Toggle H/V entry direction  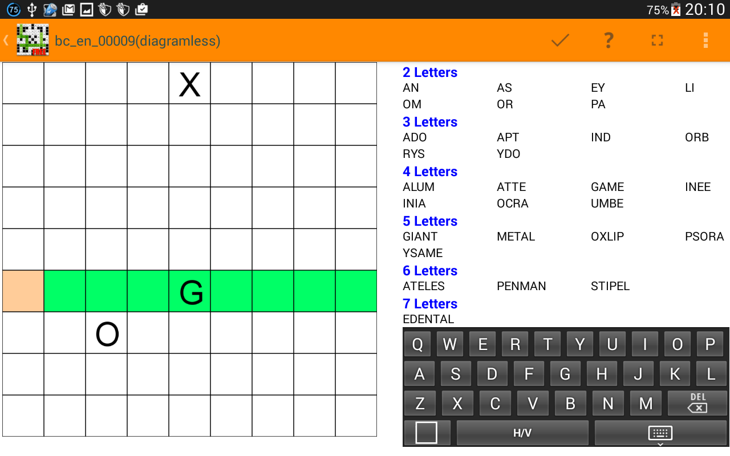(x=522, y=432)
